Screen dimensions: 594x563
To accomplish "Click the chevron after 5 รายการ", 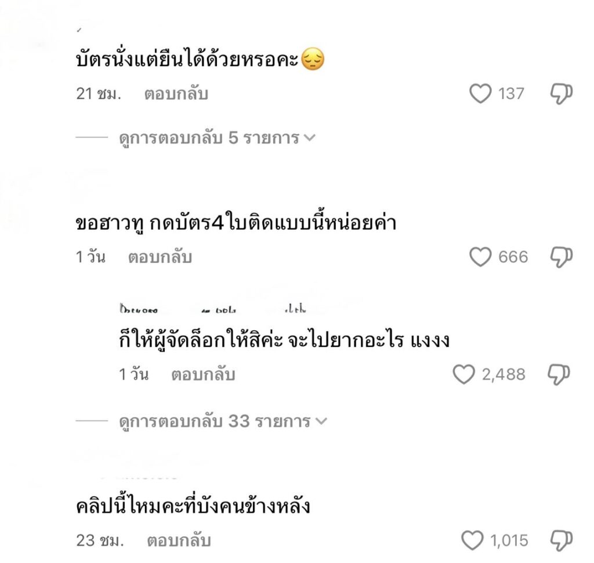I will pyautogui.click(x=309, y=139).
